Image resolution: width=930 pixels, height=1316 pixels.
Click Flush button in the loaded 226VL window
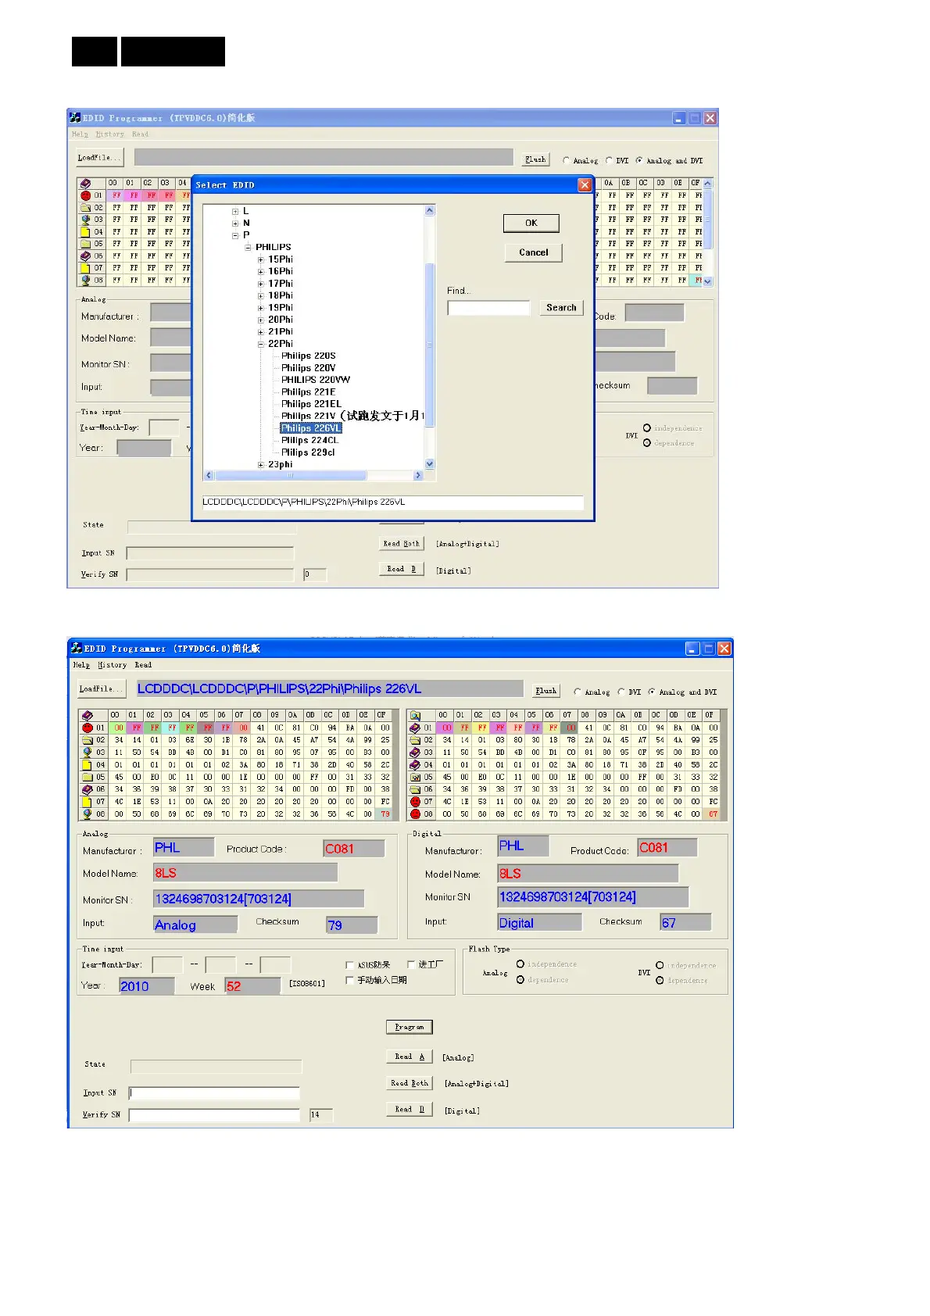coord(546,691)
